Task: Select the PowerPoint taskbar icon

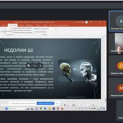Action: [62, 109]
